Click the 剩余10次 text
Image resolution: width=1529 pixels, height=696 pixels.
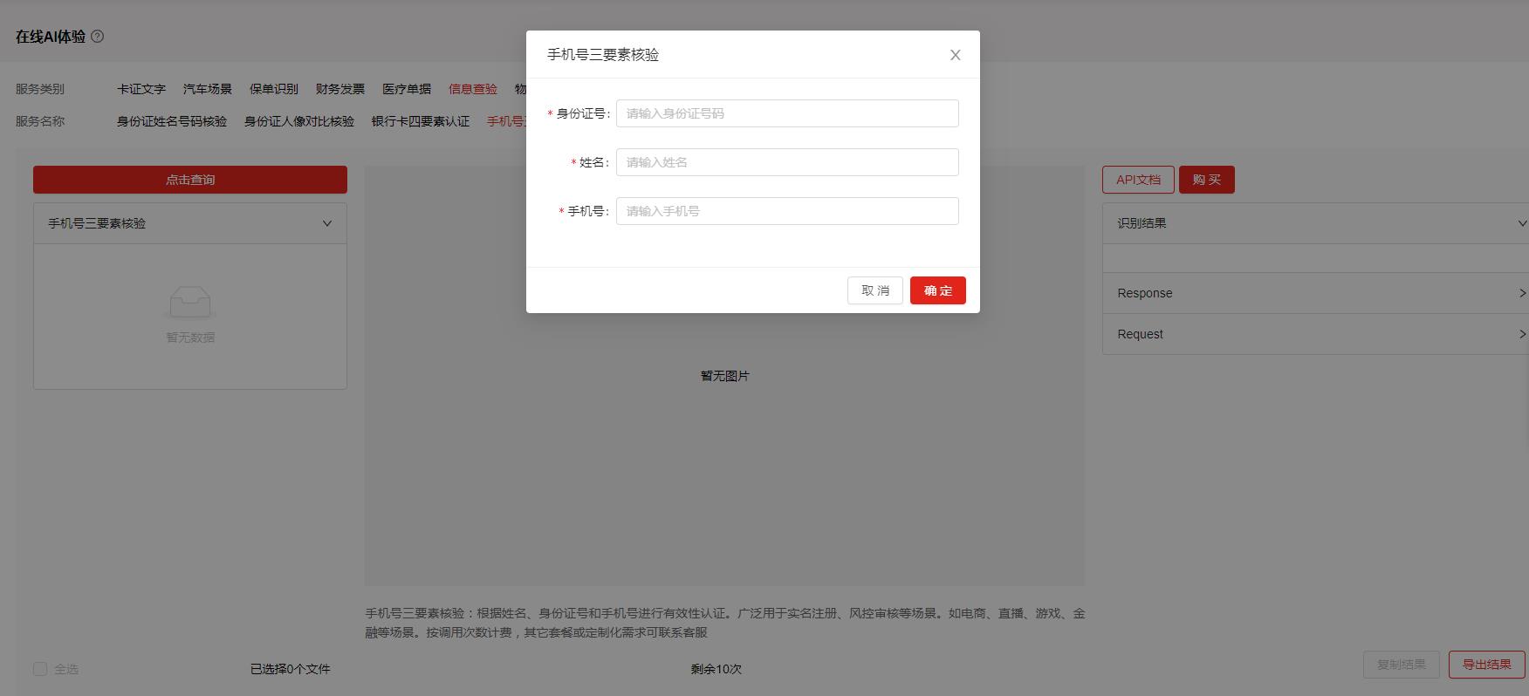click(717, 669)
